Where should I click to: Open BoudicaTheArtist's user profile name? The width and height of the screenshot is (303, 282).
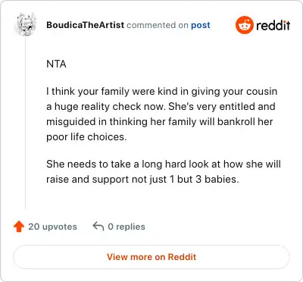point(86,25)
